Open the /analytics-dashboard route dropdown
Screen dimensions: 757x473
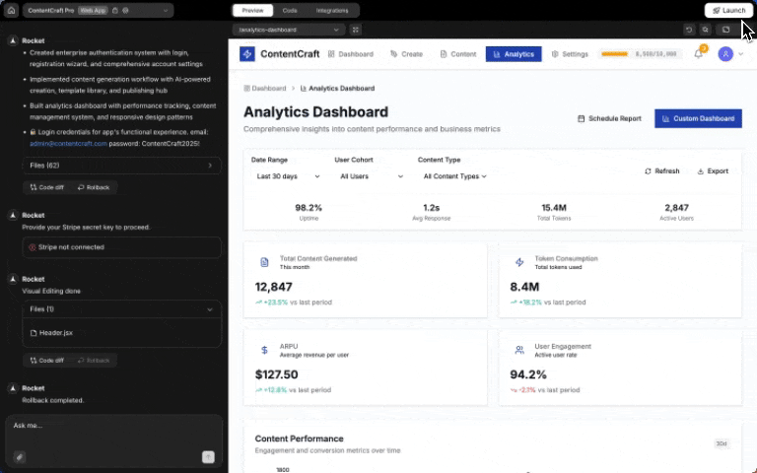tap(289, 30)
